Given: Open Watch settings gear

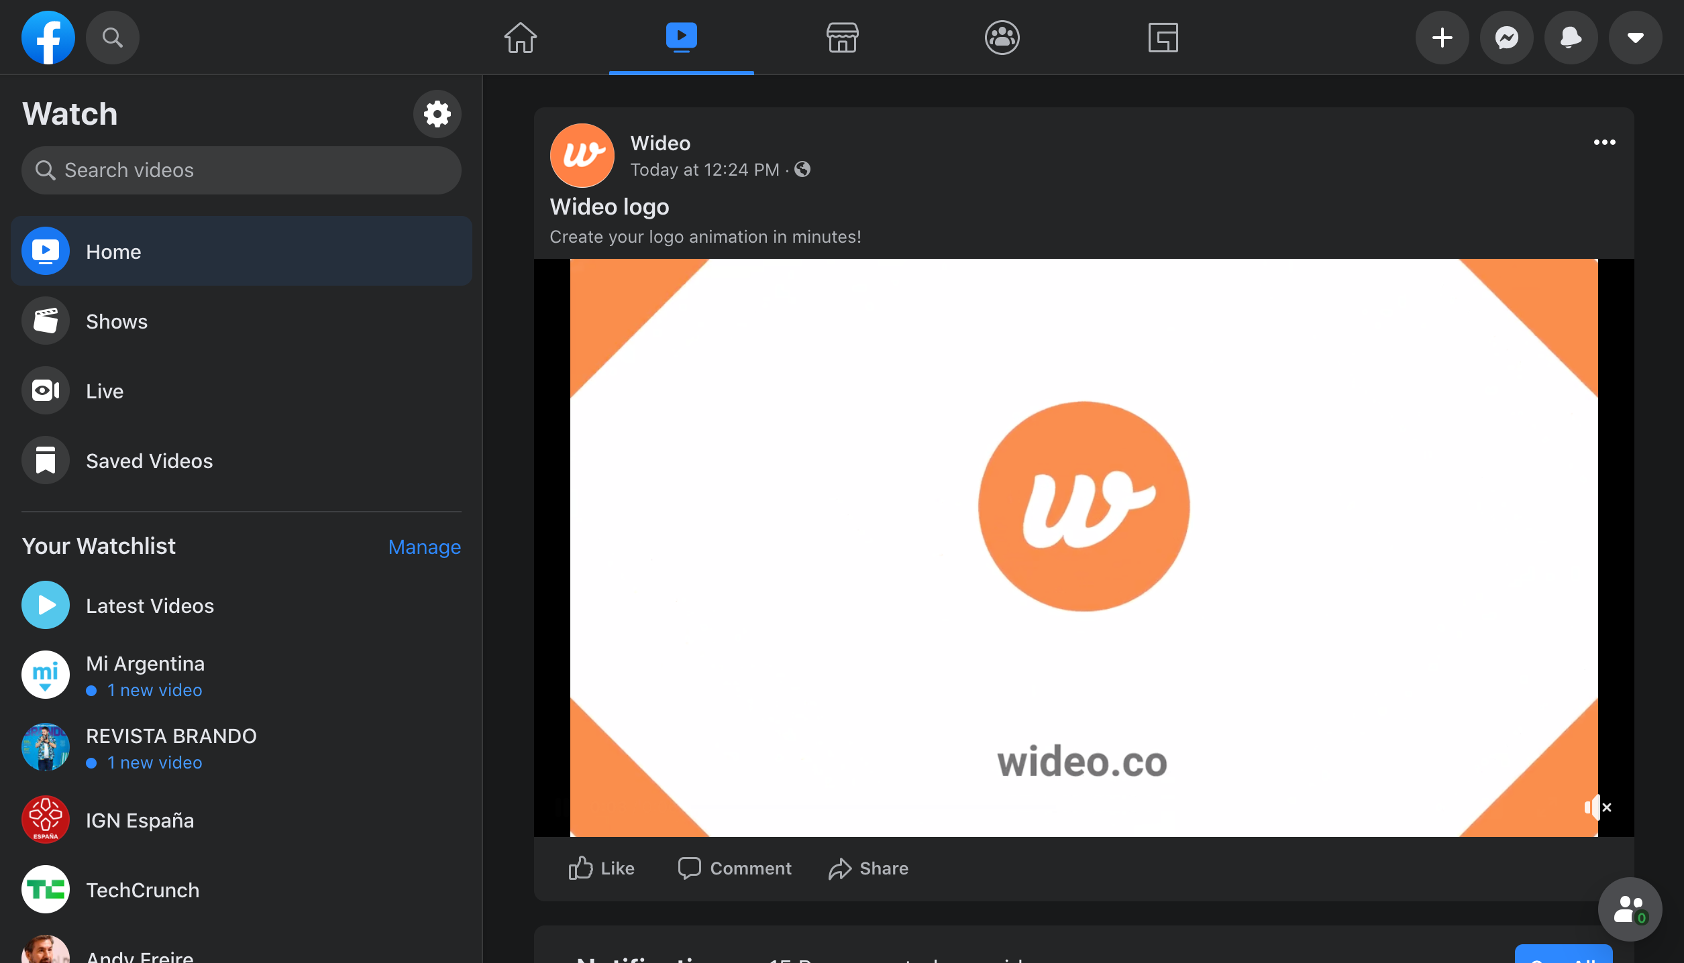Looking at the screenshot, I should tap(437, 114).
